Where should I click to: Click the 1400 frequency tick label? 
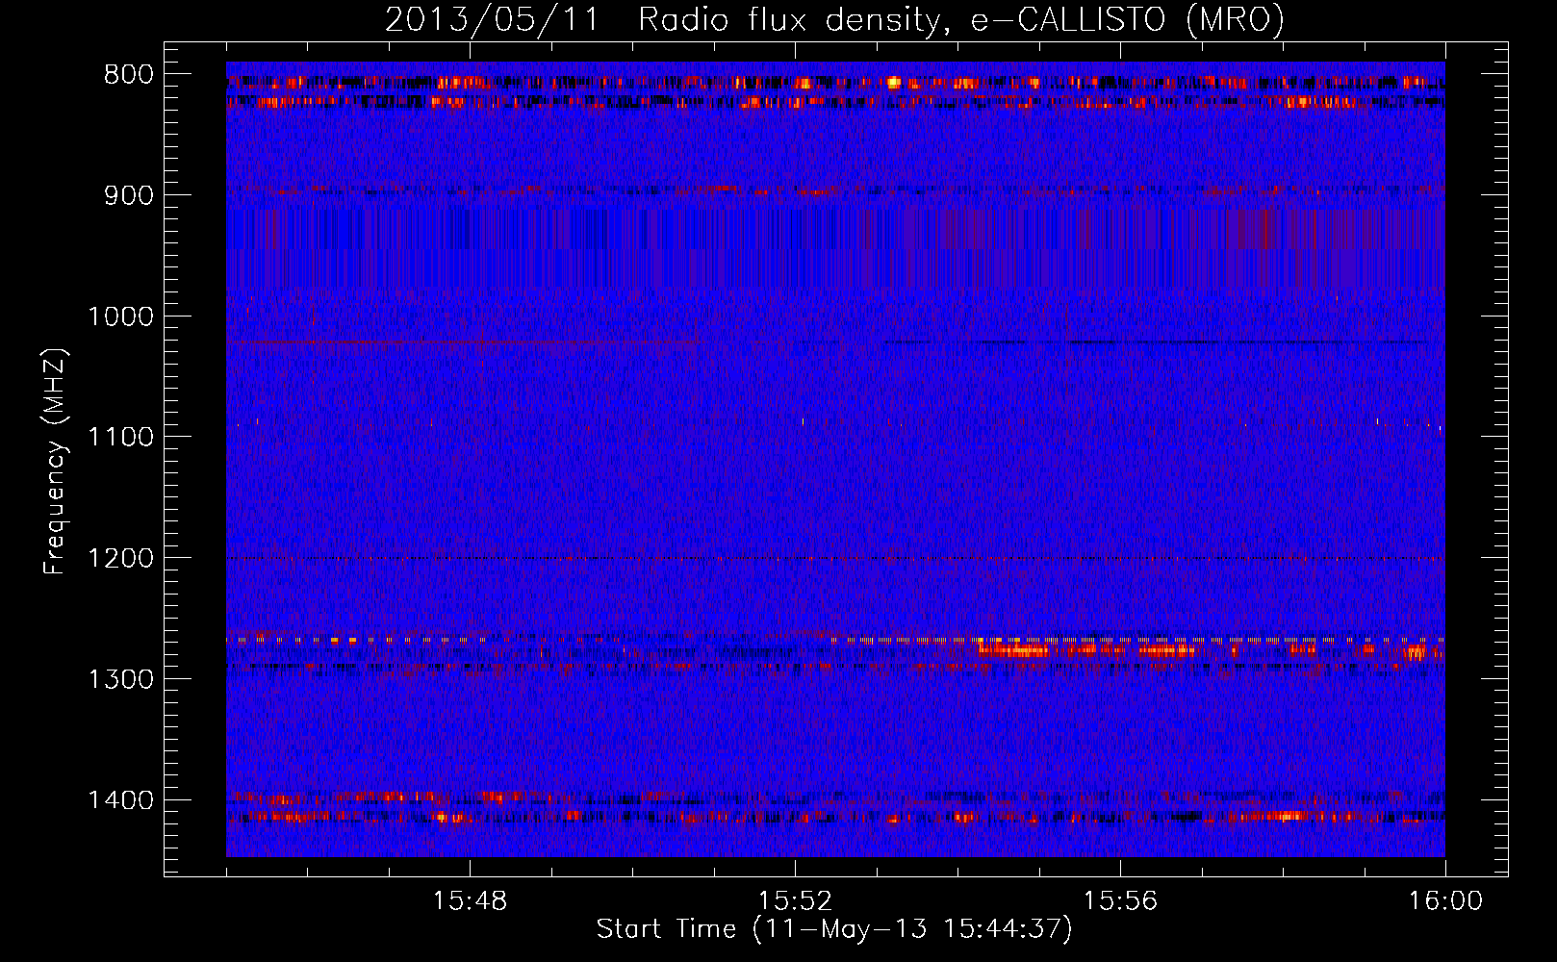tap(120, 800)
